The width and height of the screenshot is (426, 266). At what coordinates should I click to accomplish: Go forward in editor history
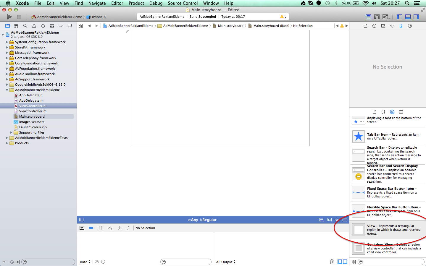(96, 26)
